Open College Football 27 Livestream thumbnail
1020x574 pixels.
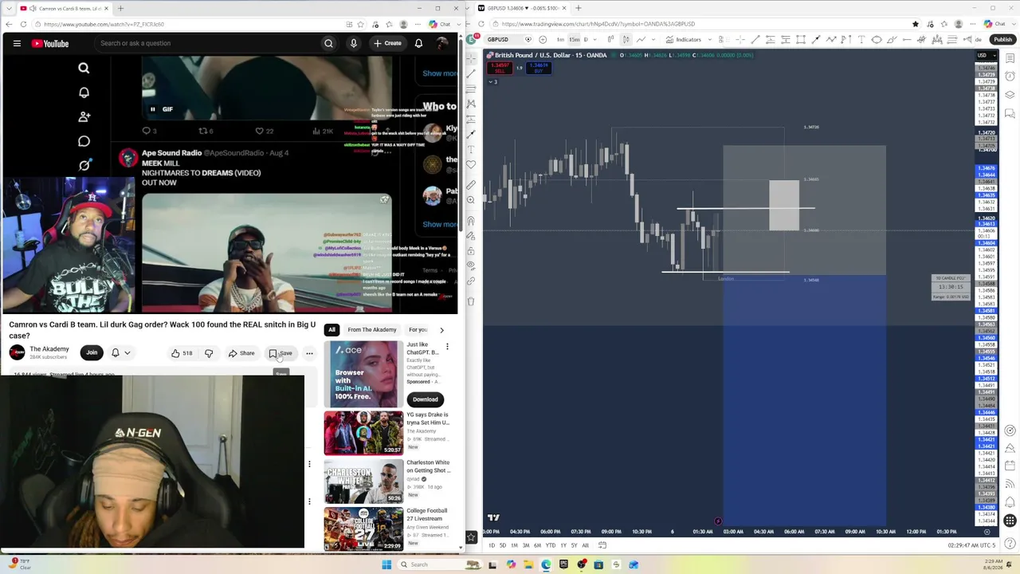(x=363, y=529)
